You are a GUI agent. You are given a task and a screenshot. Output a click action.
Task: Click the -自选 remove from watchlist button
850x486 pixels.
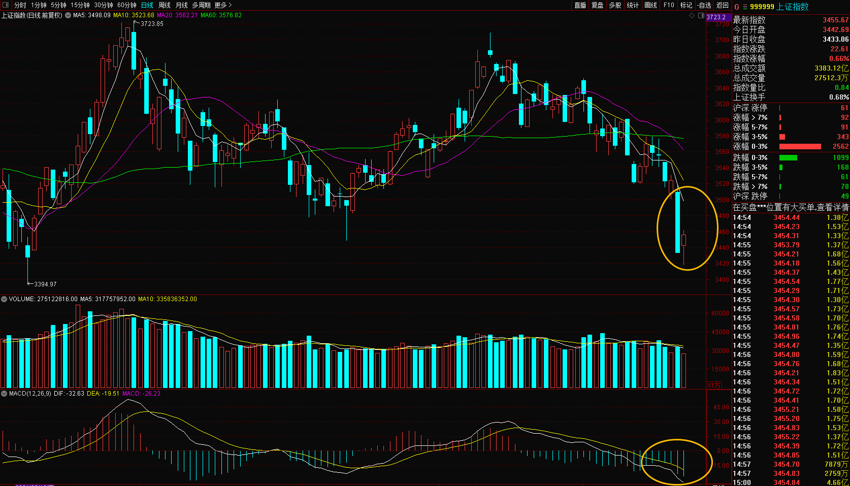click(704, 5)
